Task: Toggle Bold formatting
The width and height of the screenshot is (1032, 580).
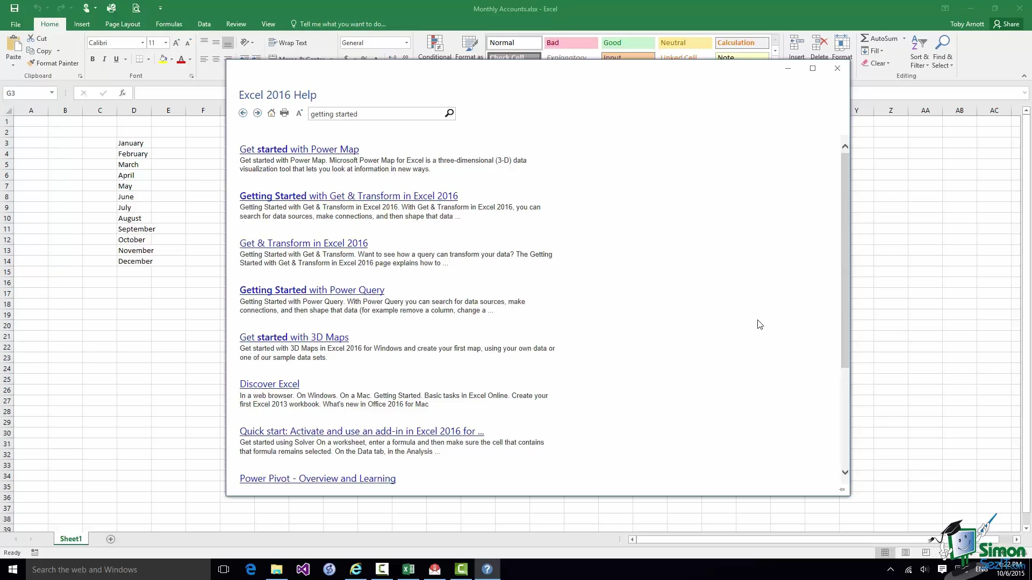Action: click(92, 59)
